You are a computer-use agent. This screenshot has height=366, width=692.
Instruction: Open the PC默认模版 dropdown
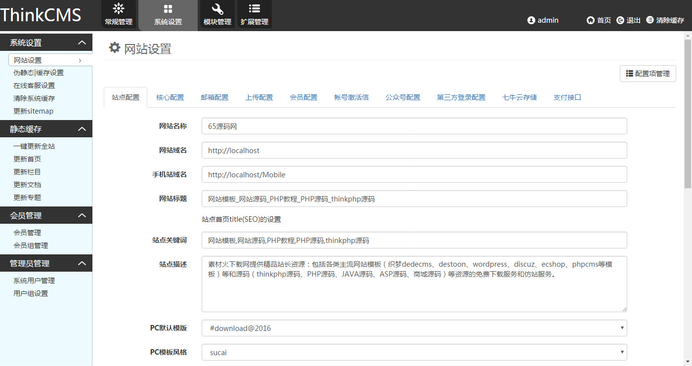tap(414, 328)
